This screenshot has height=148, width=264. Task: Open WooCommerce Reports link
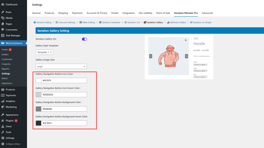[x=5, y=69]
